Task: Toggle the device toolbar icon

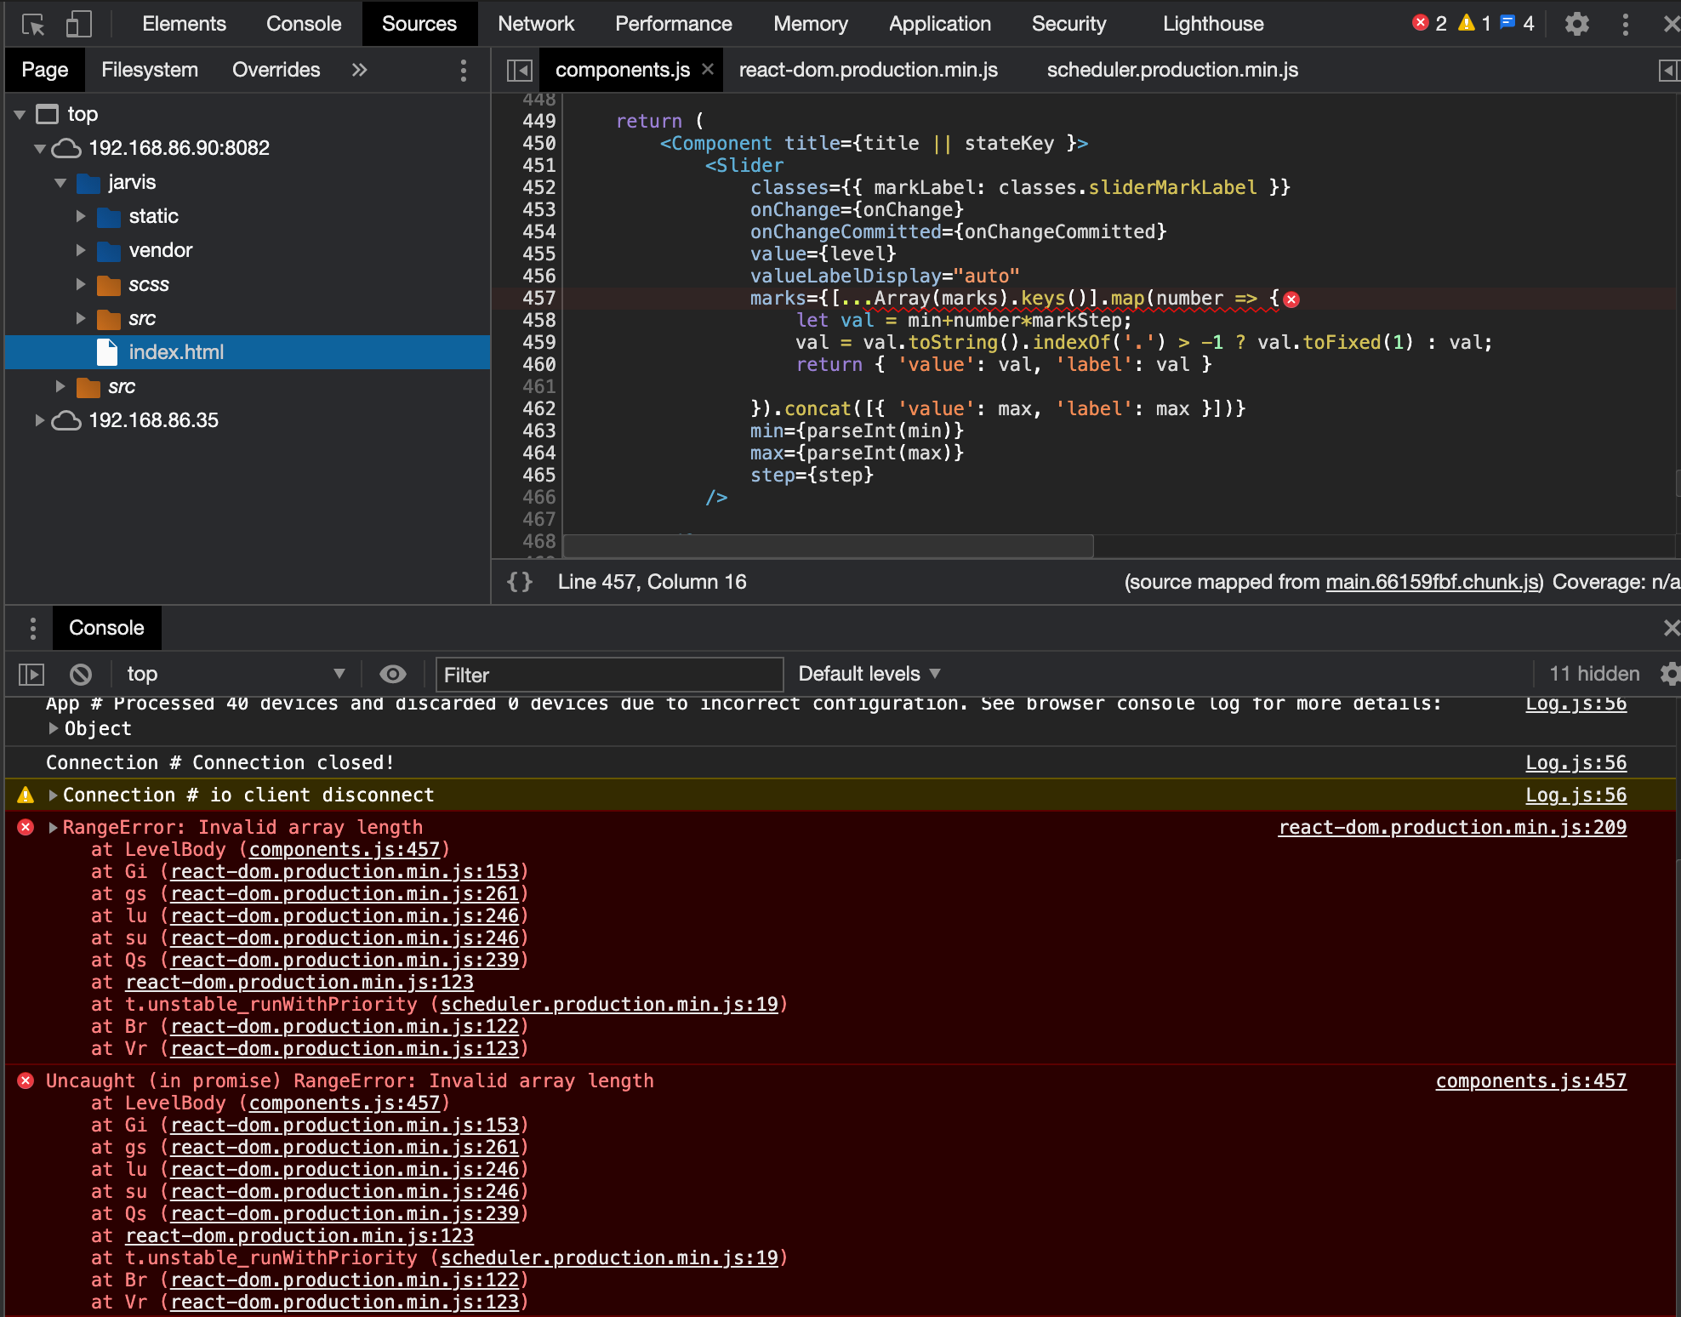Action: tap(78, 24)
